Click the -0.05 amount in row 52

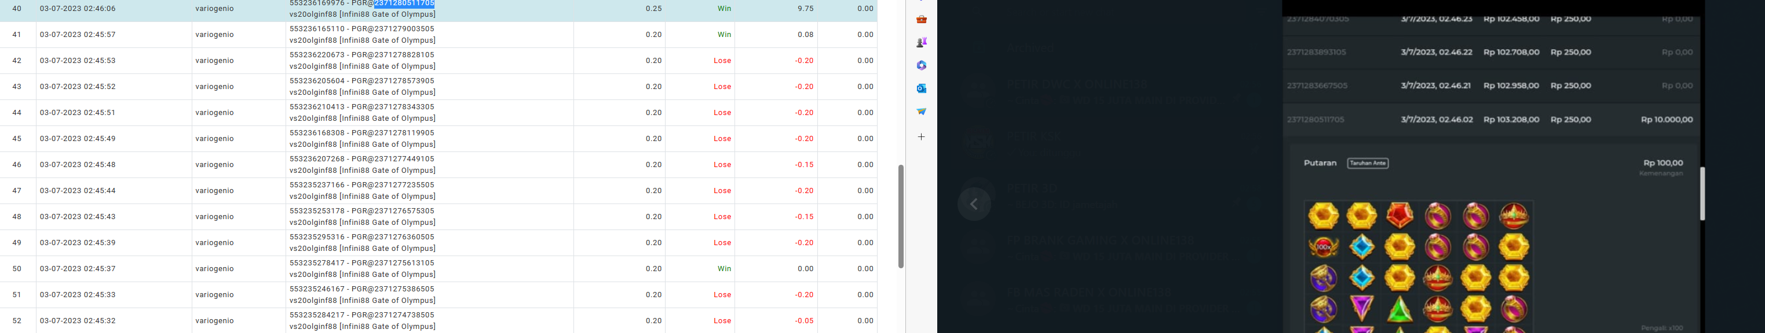(805, 321)
